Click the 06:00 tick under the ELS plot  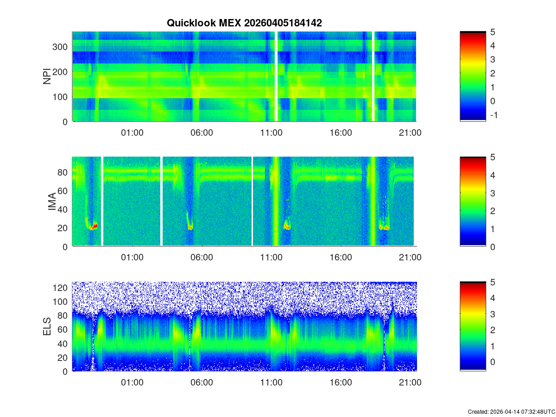(202, 383)
